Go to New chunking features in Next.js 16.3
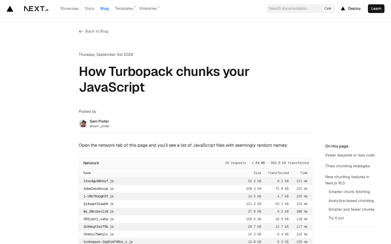The width and height of the screenshot is (391, 244). click(x=347, y=180)
